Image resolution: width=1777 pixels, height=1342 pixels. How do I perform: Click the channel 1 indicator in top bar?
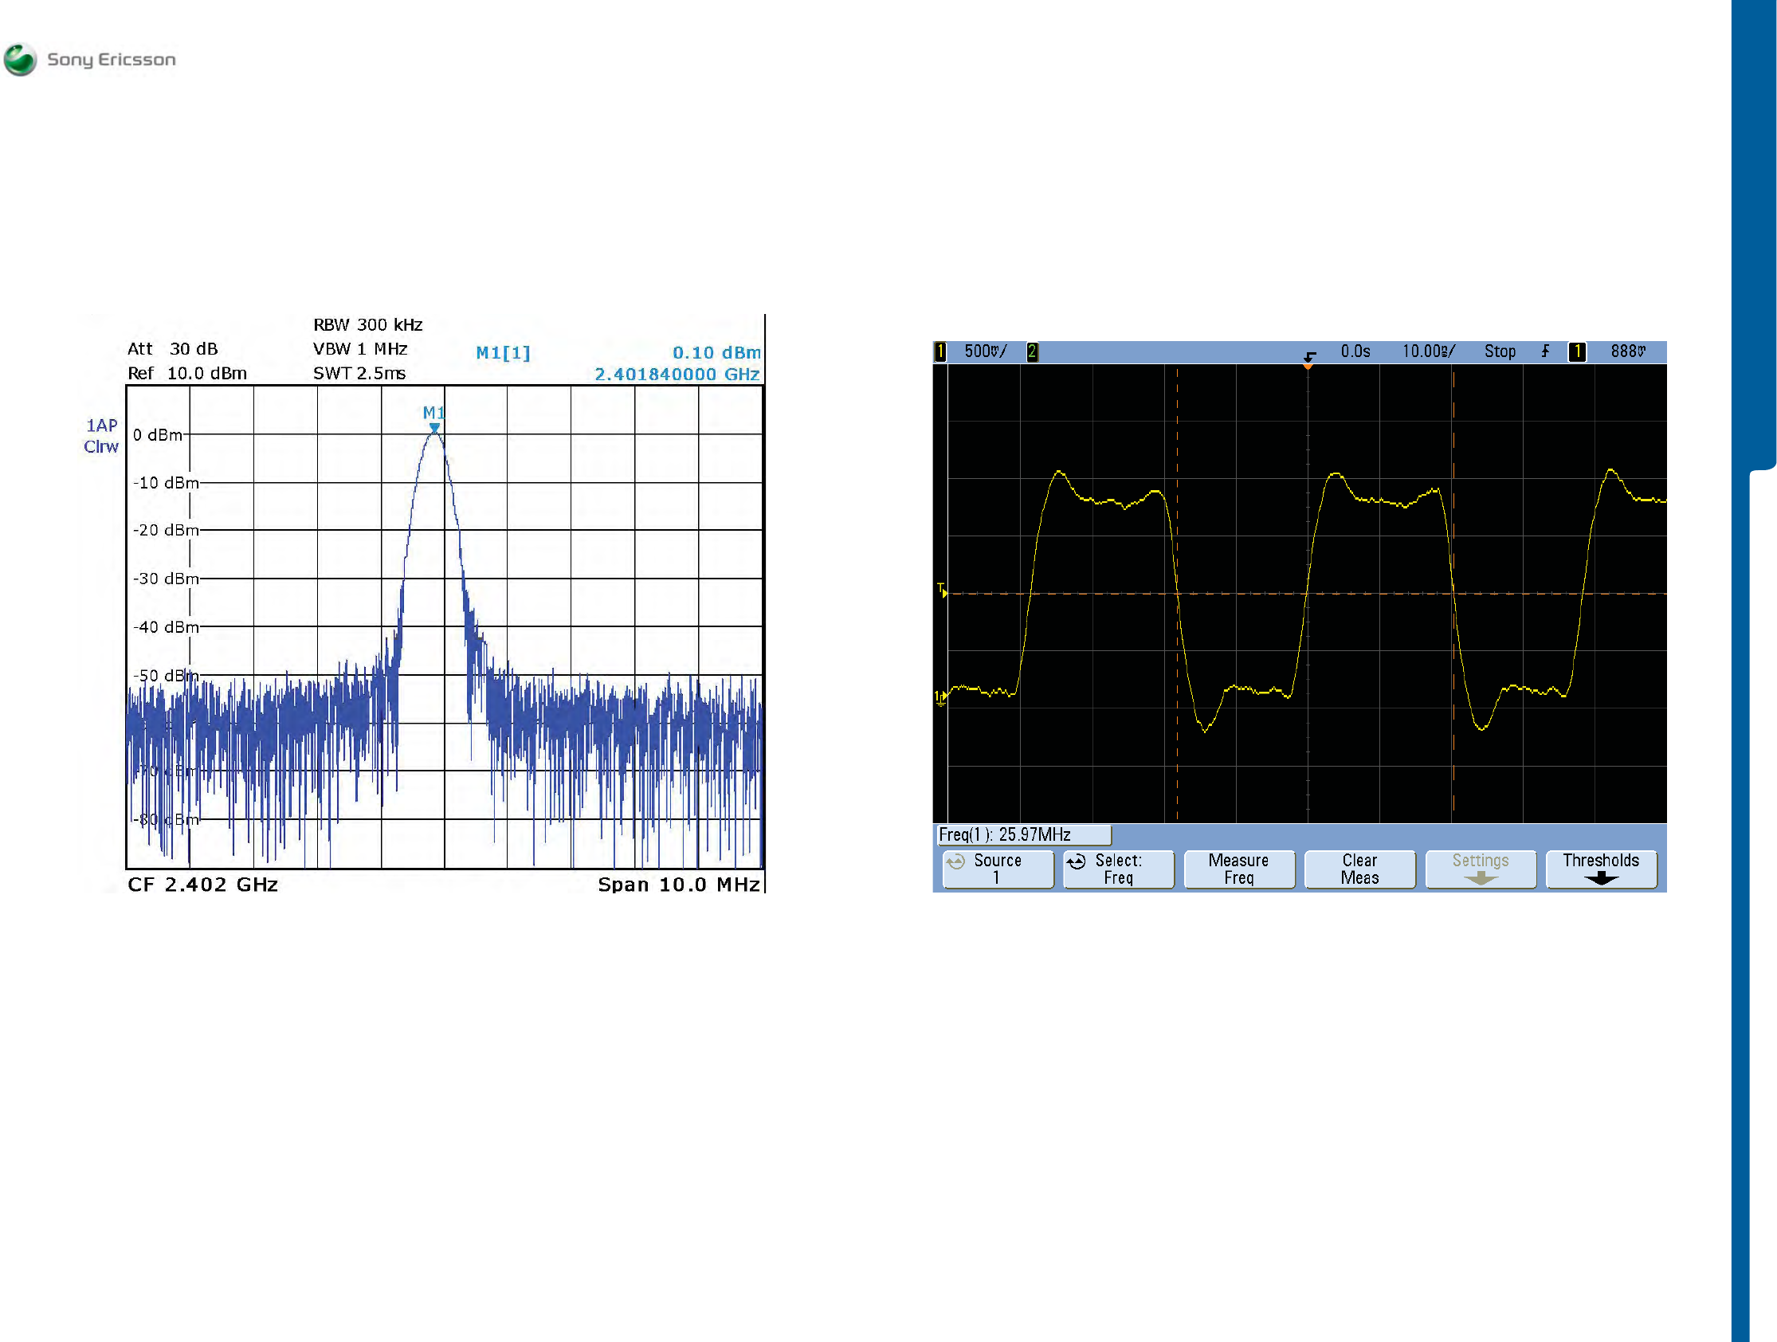pyautogui.click(x=940, y=351)
